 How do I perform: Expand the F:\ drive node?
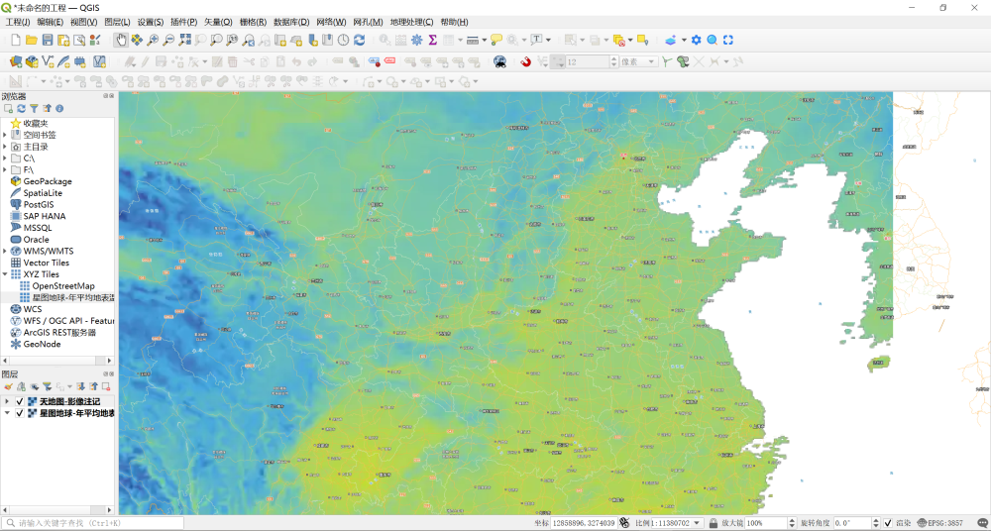coord(5,169)
